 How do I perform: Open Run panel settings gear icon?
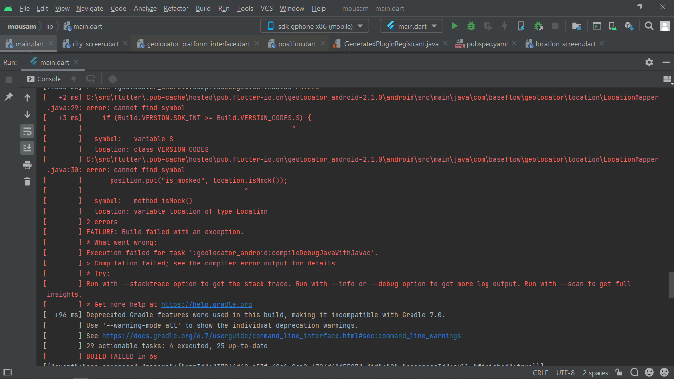point(649,62)
